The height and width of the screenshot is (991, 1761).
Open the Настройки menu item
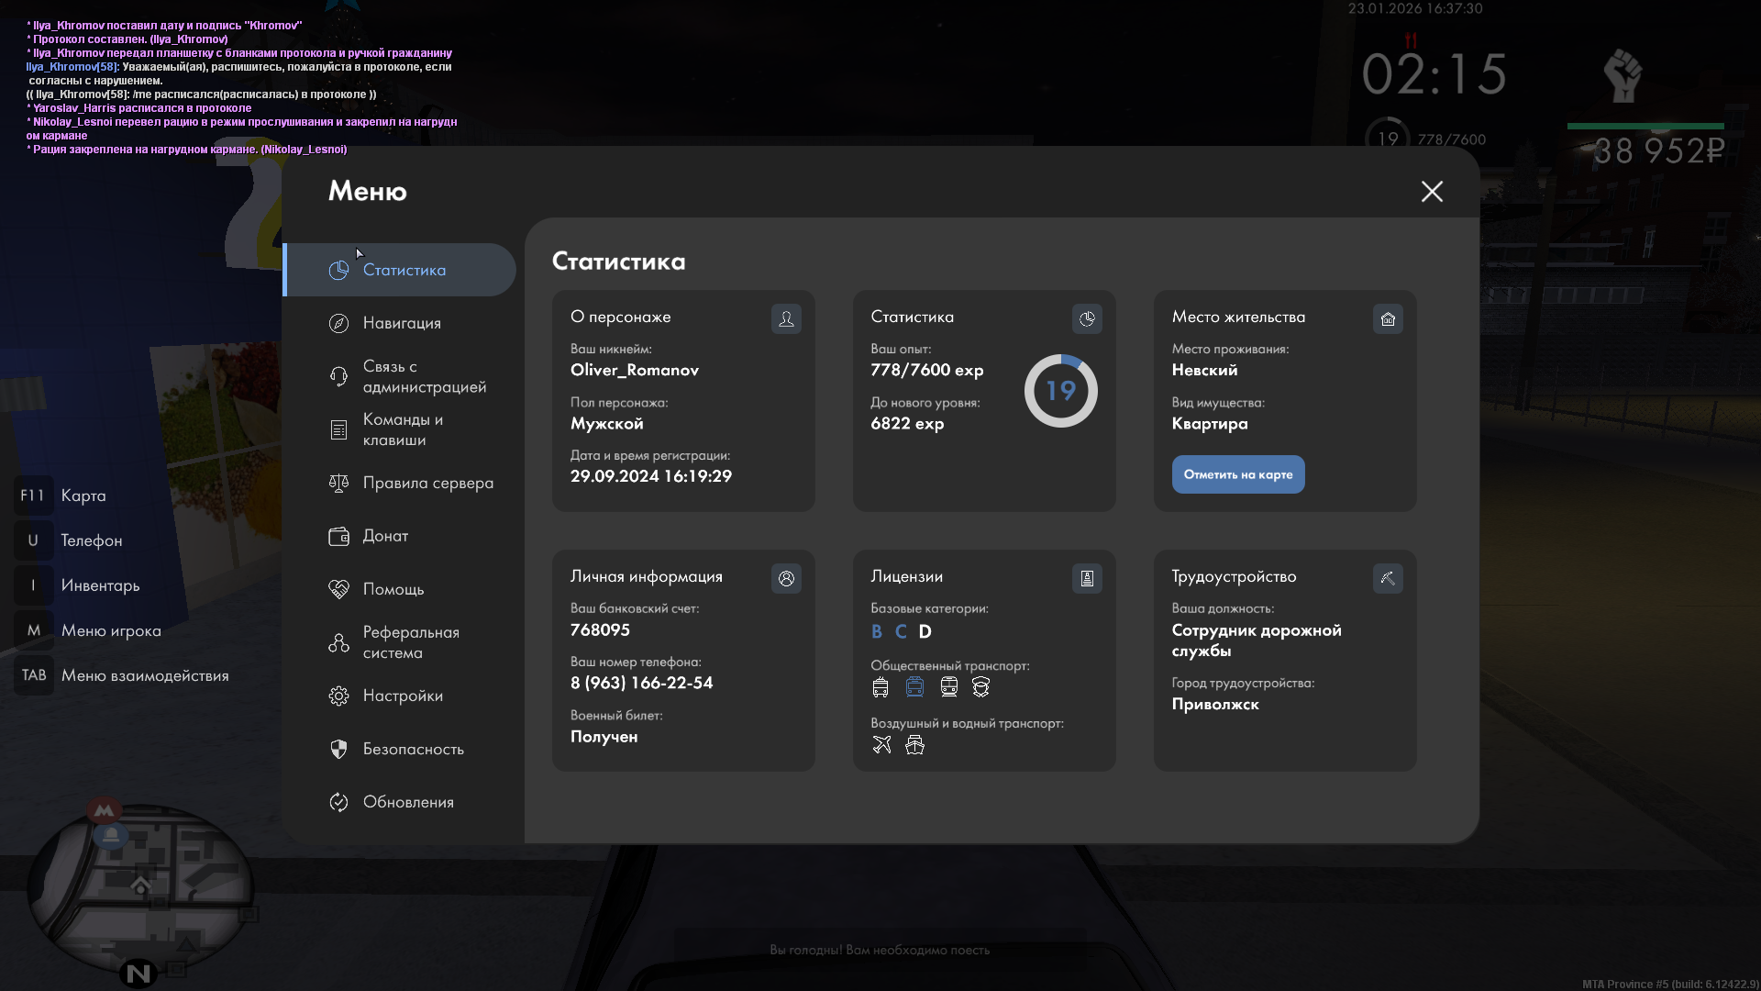pos(402,696)
